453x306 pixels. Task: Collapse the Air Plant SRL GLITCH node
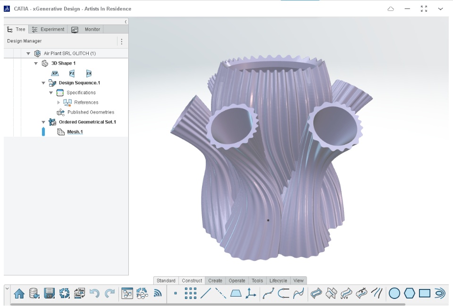[x=28, y=53]
